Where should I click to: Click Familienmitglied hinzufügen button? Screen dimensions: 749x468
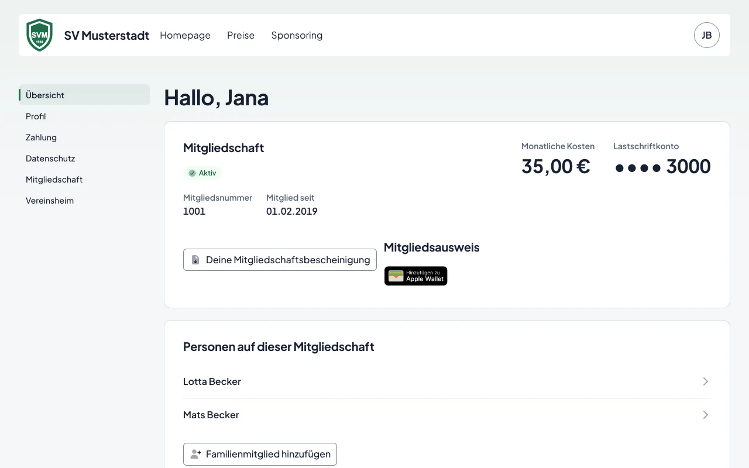[x=260, y=454]
